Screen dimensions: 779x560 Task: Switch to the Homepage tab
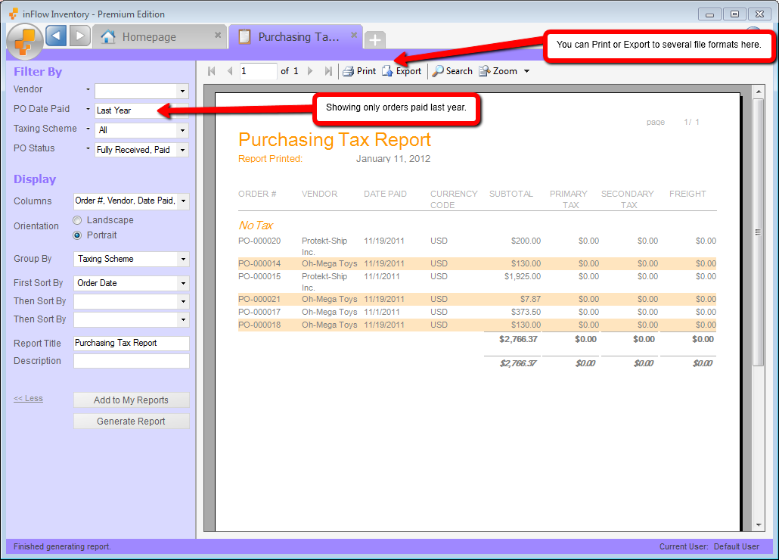point(160,37)
